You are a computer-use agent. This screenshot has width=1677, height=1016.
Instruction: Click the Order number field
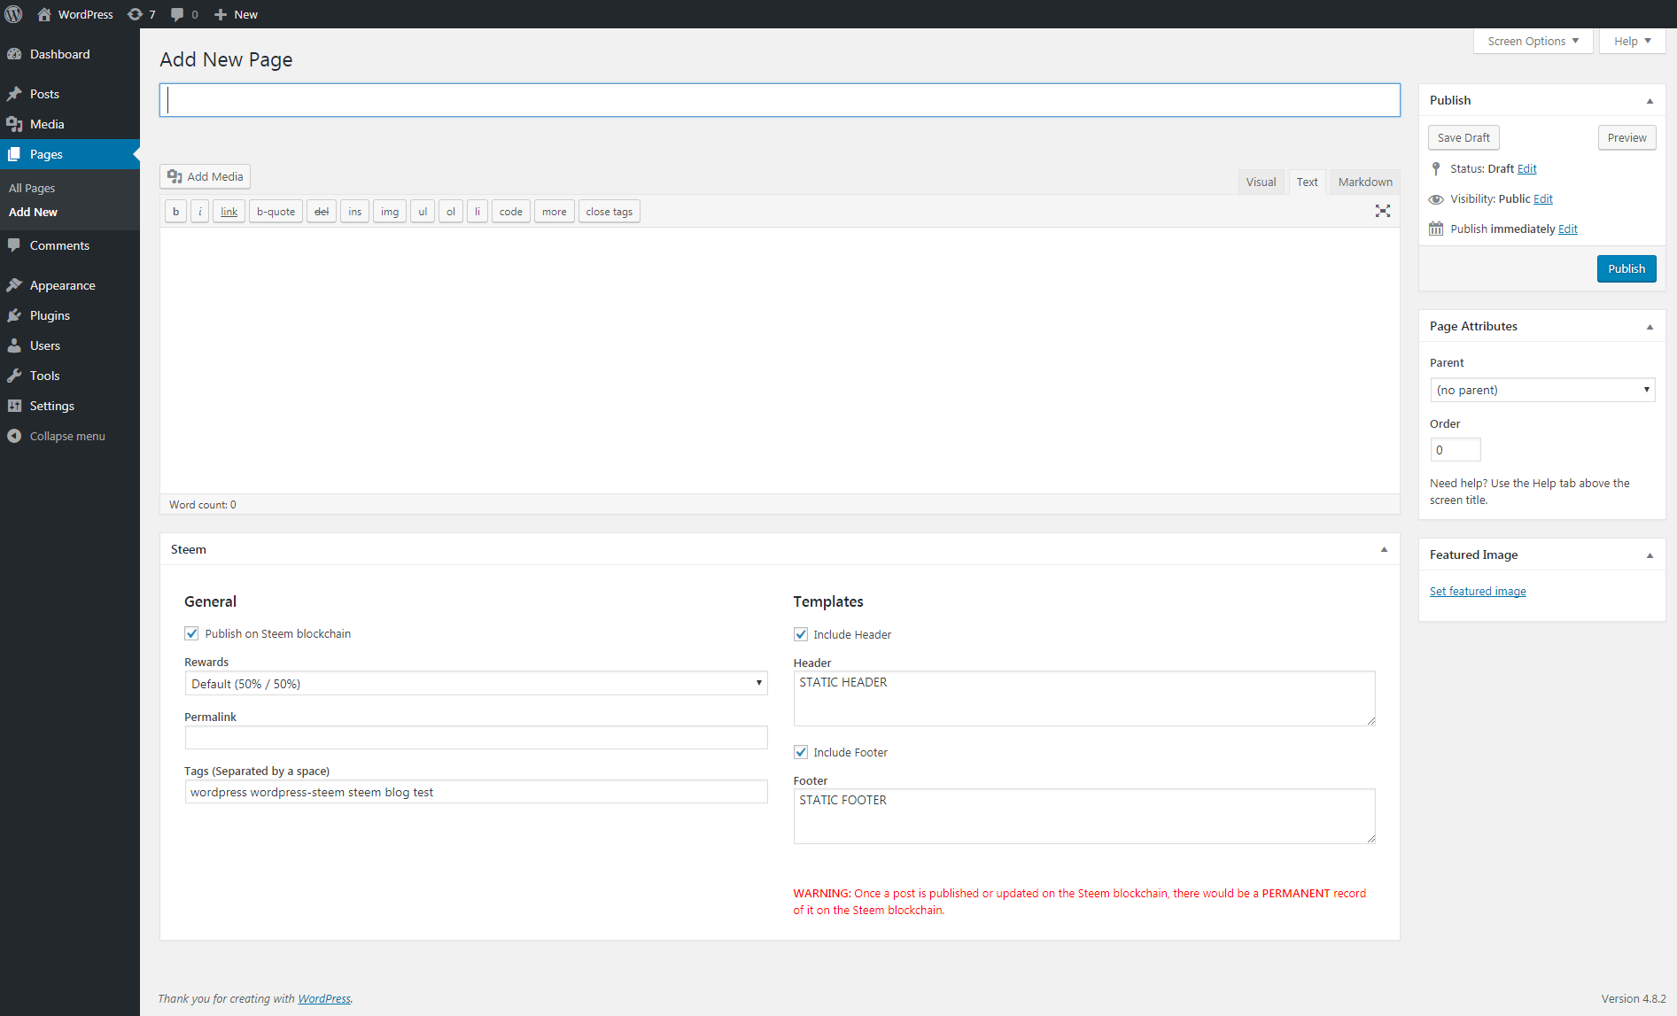click(x=1455, y=450)
